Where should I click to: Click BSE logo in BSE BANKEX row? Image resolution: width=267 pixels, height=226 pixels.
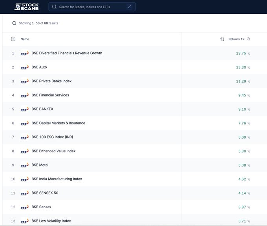coord(24,109)
